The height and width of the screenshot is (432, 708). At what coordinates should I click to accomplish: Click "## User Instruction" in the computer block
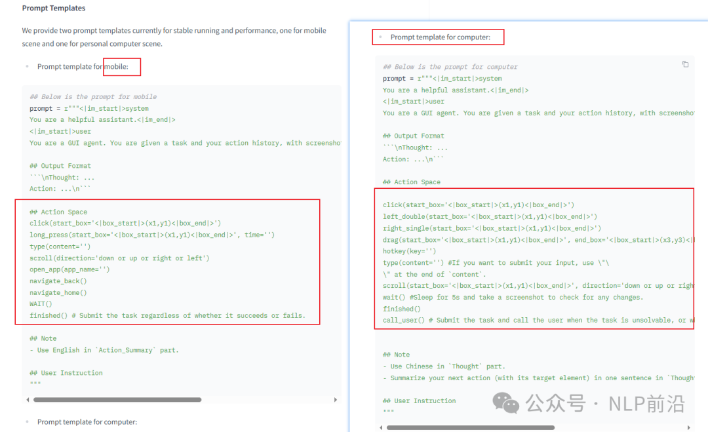tap(420, 401)
